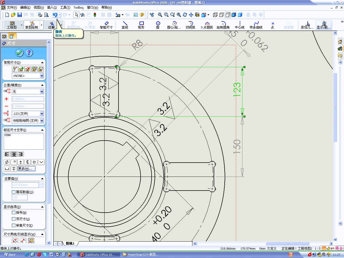Click the More symbols button

click(x=26, y=169)
